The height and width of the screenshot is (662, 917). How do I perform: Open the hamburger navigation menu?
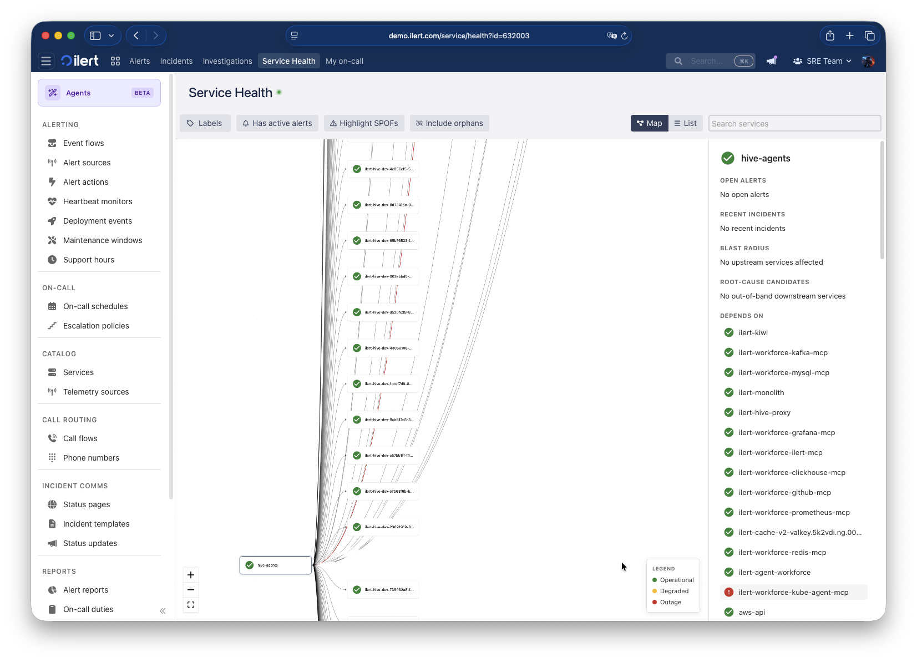click(46, 61)
